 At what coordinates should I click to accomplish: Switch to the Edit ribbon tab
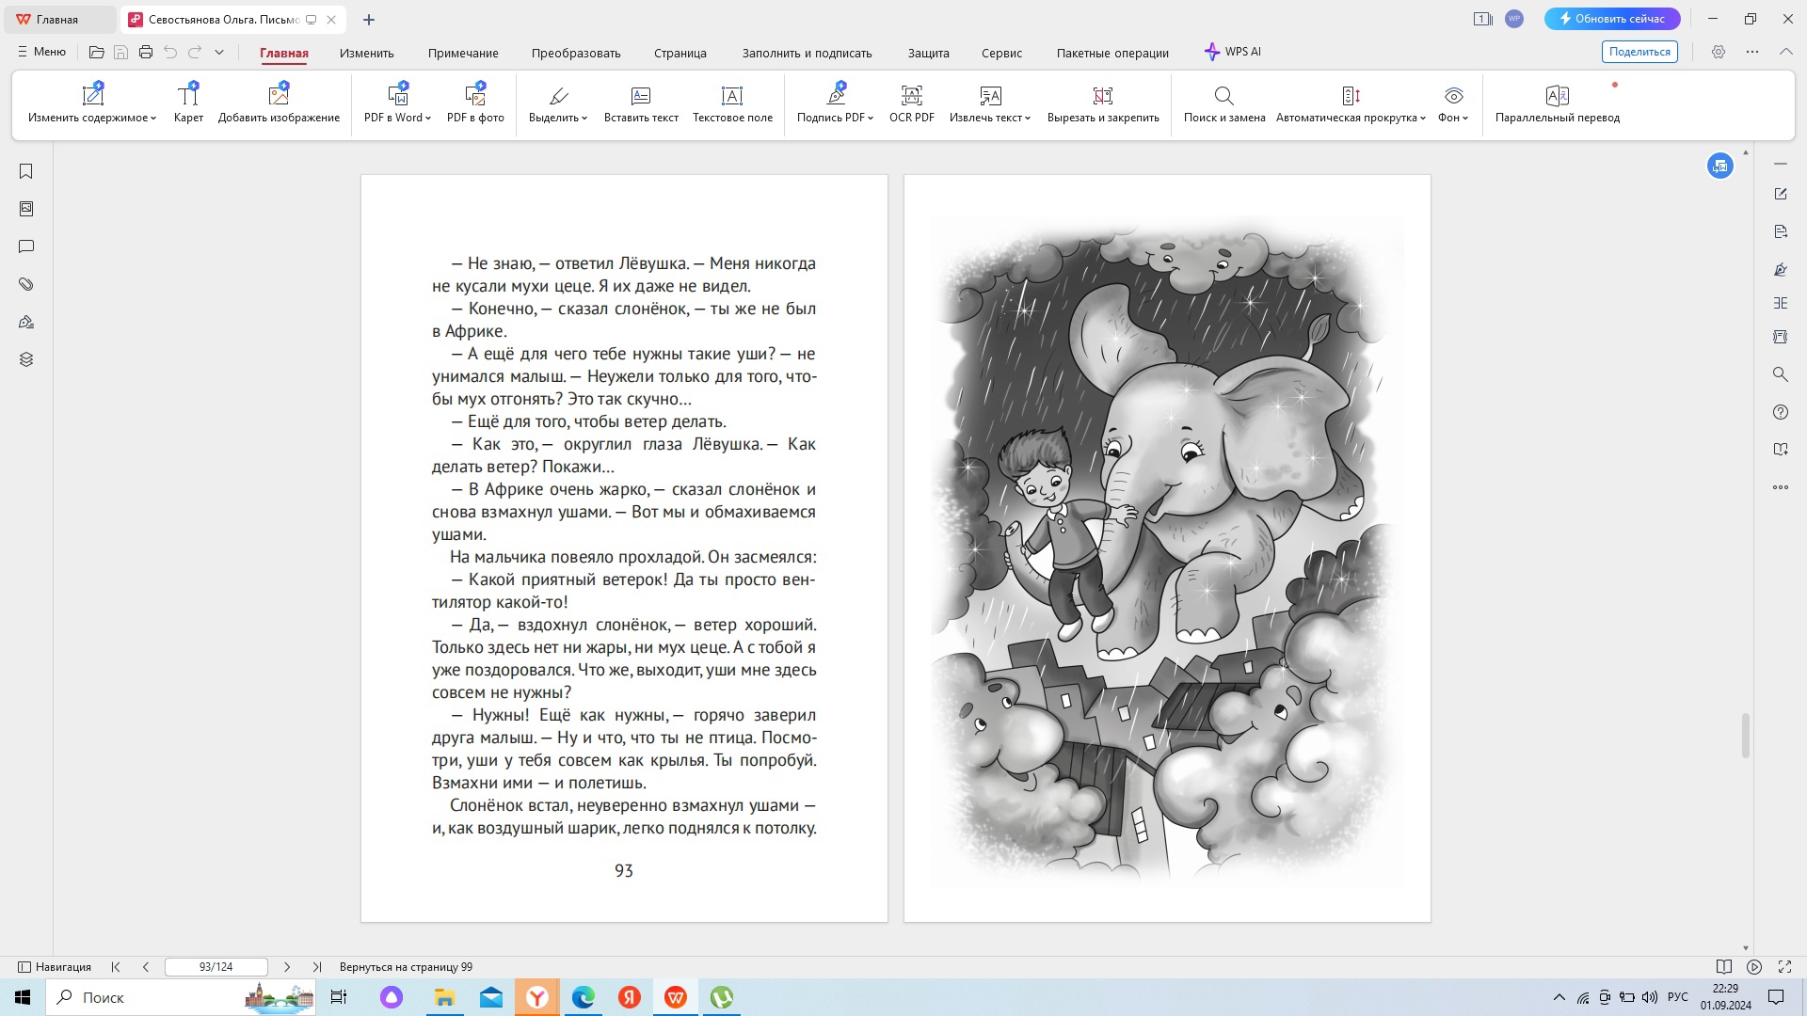point(367,53)
